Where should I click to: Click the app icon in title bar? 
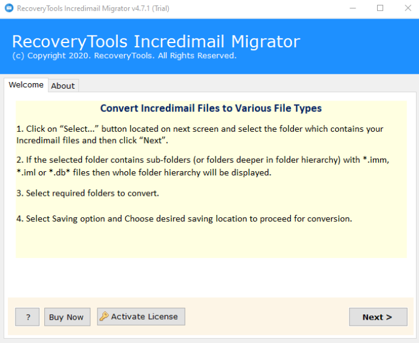tap(8, 8)
